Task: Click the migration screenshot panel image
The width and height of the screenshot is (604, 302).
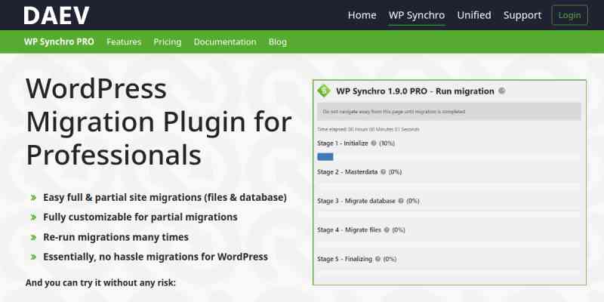Action: 449,182
